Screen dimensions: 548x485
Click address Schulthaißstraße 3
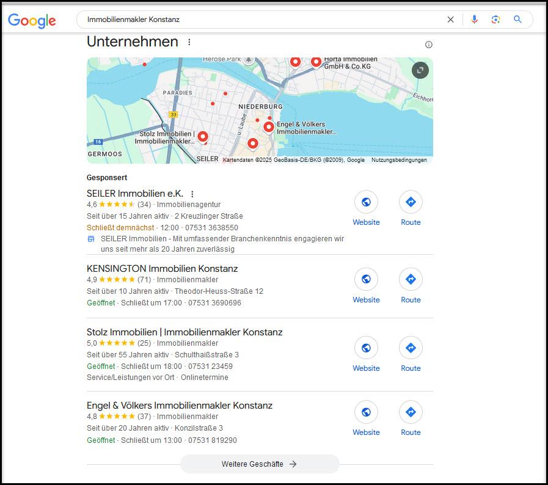[206, 355]
